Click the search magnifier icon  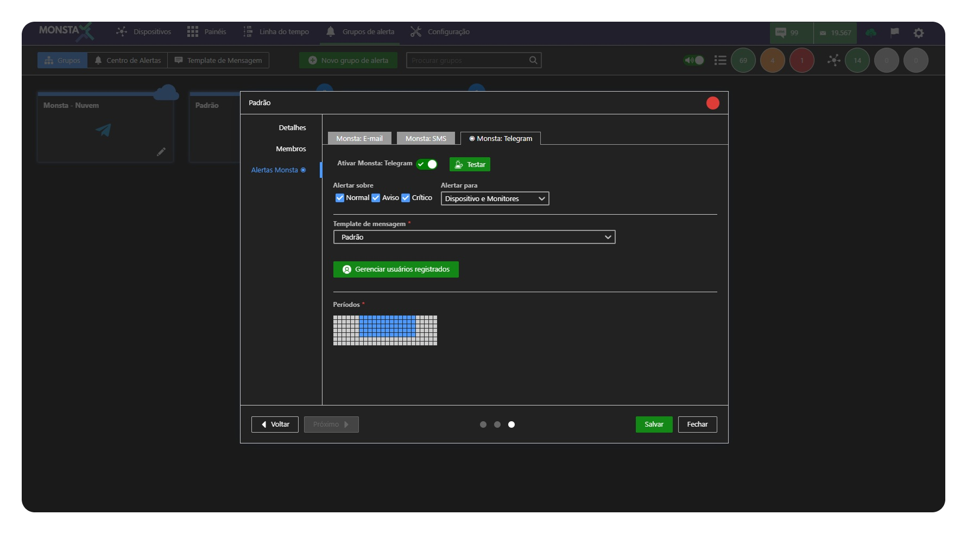click(533, 60)
